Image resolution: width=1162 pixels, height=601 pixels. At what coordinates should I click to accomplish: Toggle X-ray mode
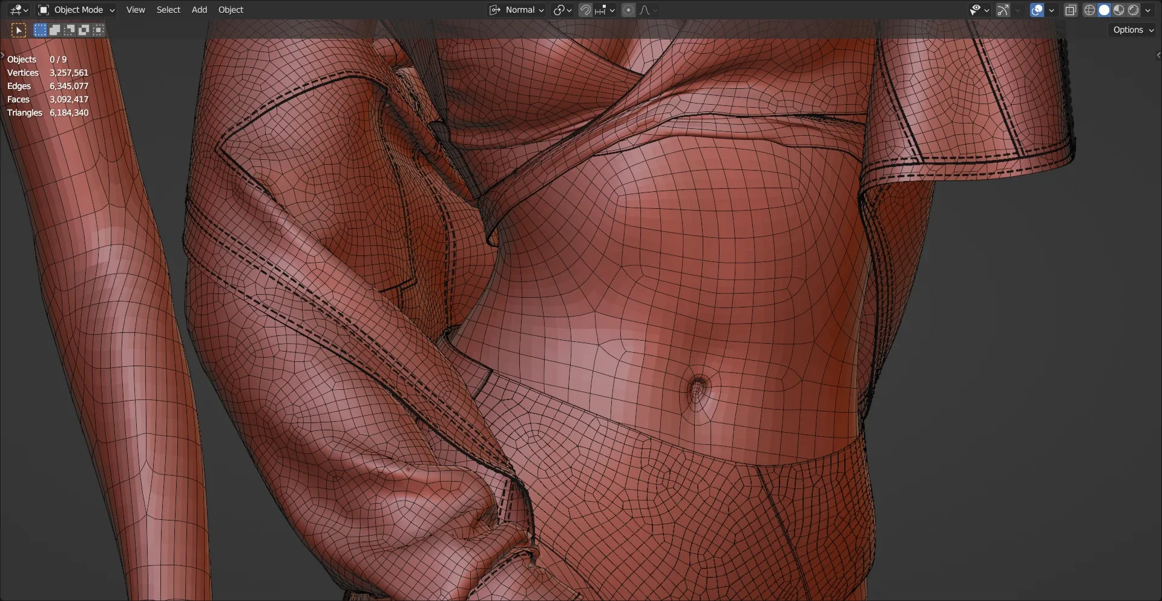click(1071, 10)
